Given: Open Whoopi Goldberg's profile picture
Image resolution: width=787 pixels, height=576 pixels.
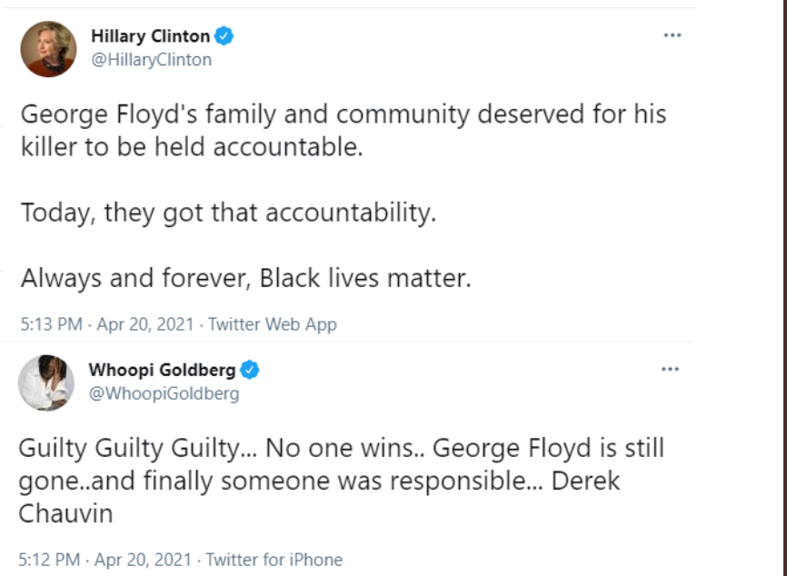Looking at the screenshot, I should point(46,382).
